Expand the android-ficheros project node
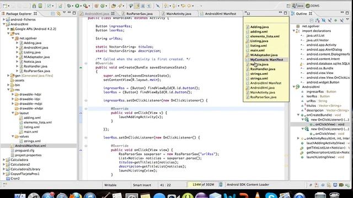 [x=4, y=20]
